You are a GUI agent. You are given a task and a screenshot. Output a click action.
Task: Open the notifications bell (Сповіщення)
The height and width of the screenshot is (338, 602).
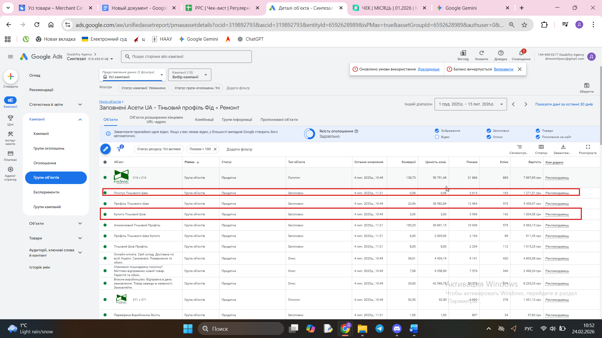click(521, 53)
